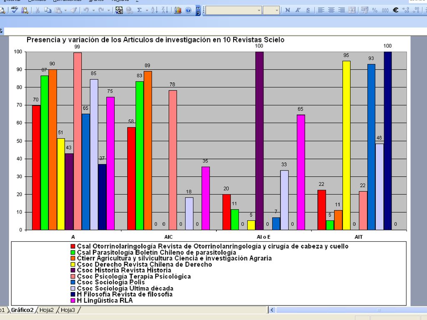Apply Euro currency format icon
Viewport: 427px width, 320px height.
(395, 10)
